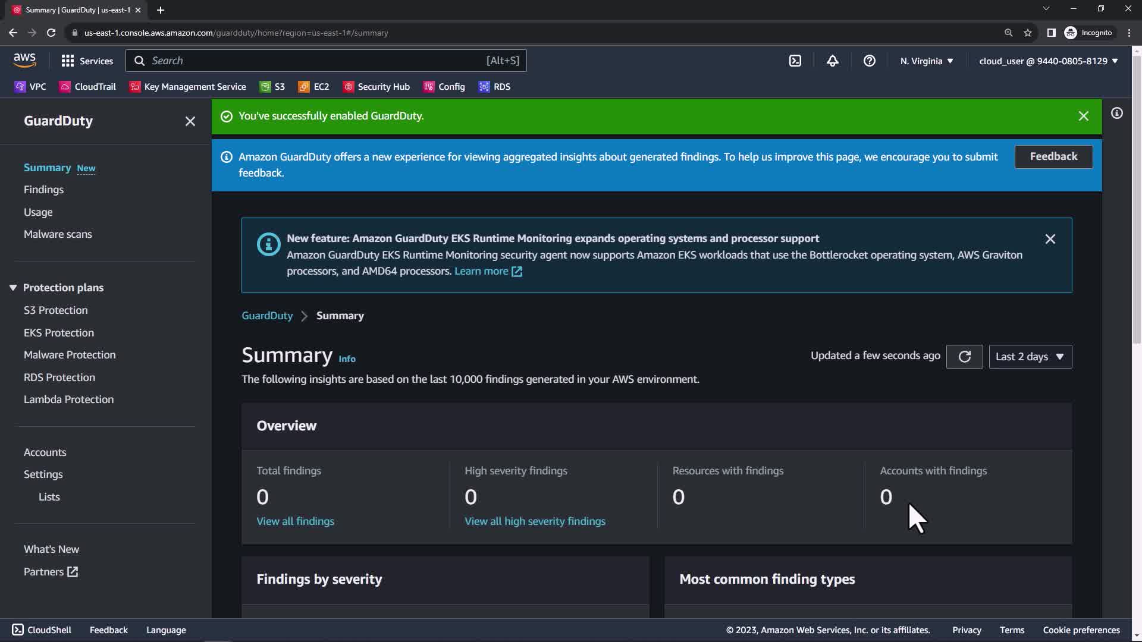This screenshot has height=642, width=1142.
Task: Close the EKS Runtime Monitoring notice
Action: 1050,239
